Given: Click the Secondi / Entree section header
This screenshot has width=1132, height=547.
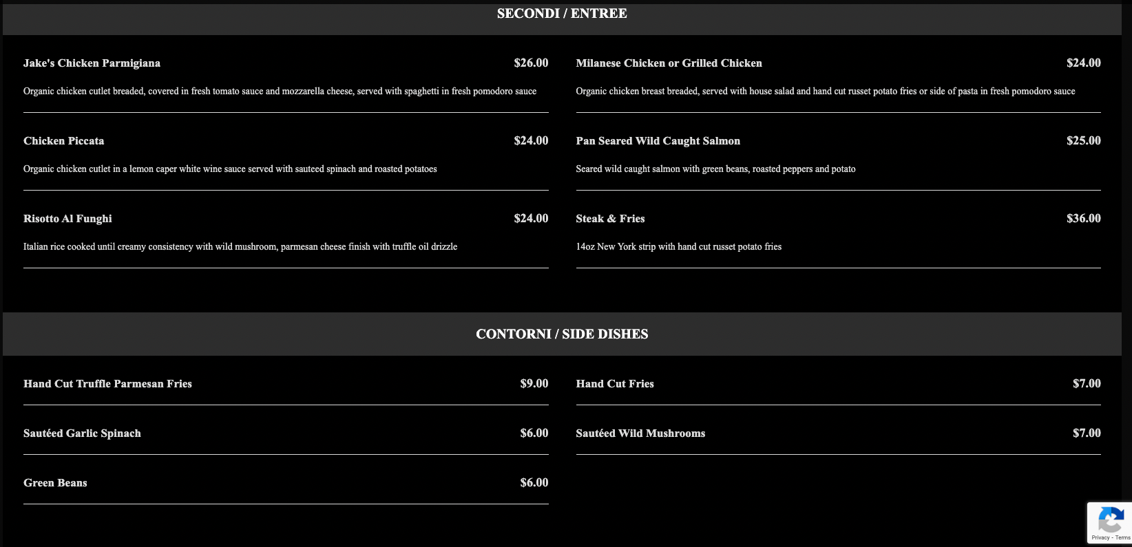Looking at the screenshot, I should [x=562, y=14].
